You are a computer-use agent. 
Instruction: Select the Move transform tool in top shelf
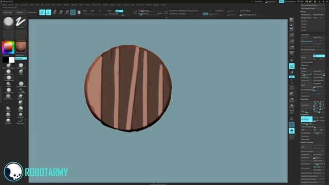point(54,12)
